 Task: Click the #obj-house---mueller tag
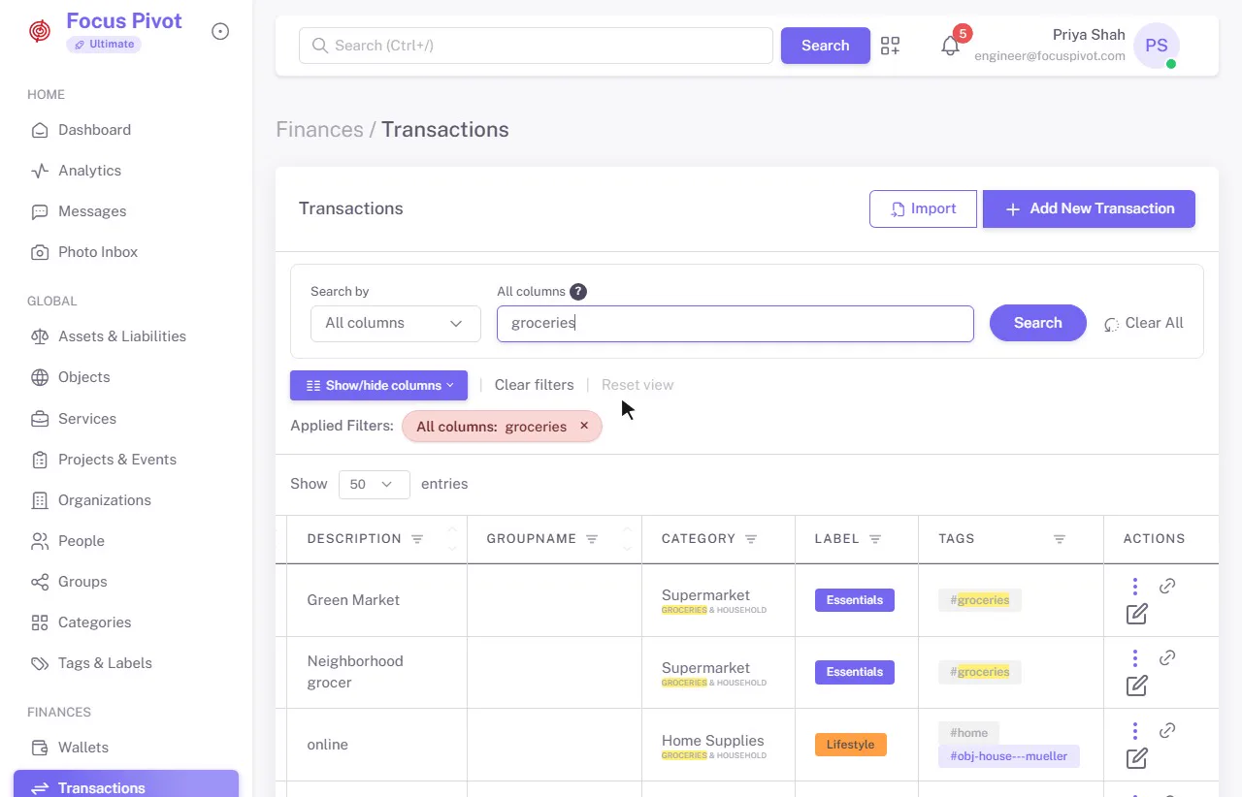coord(1009,756)
